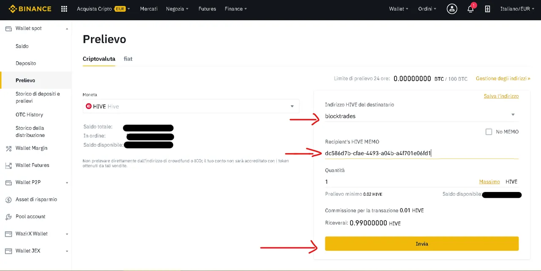Click the Wallet spot card icon
This screenshot has width=541, height=271.
tap(8, 28)
